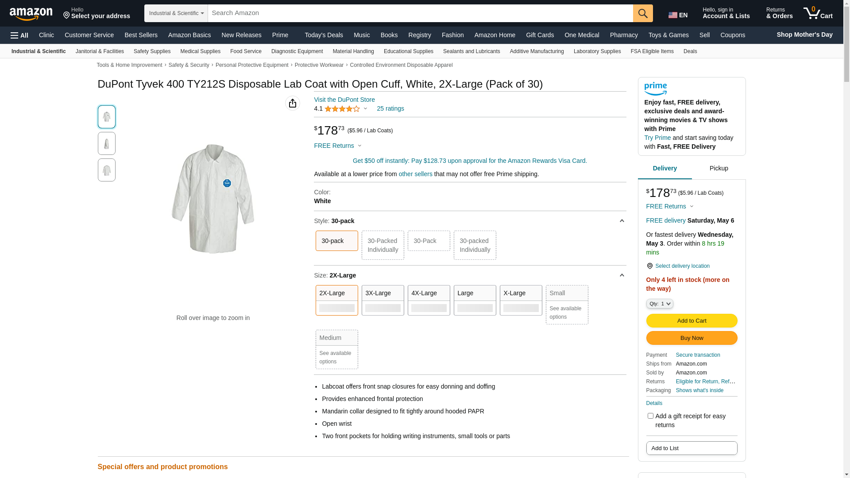Click the Amazon logo
The height and width of the screenshot is (478, 850).
pos(31,14)
